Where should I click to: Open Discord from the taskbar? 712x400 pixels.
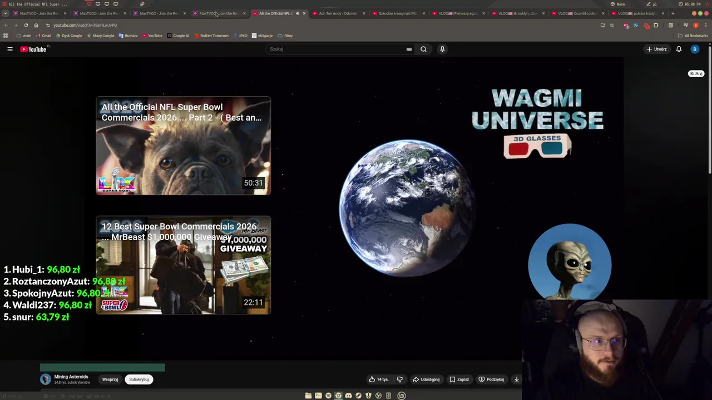(348, 396)
